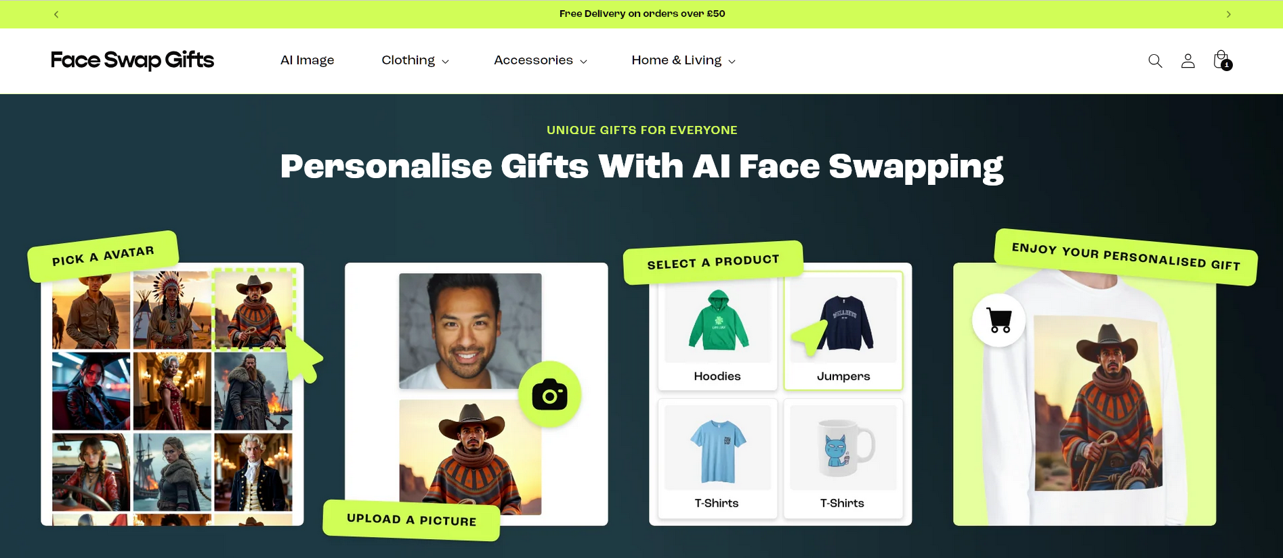Go to the AI Image page

point(307,60)
